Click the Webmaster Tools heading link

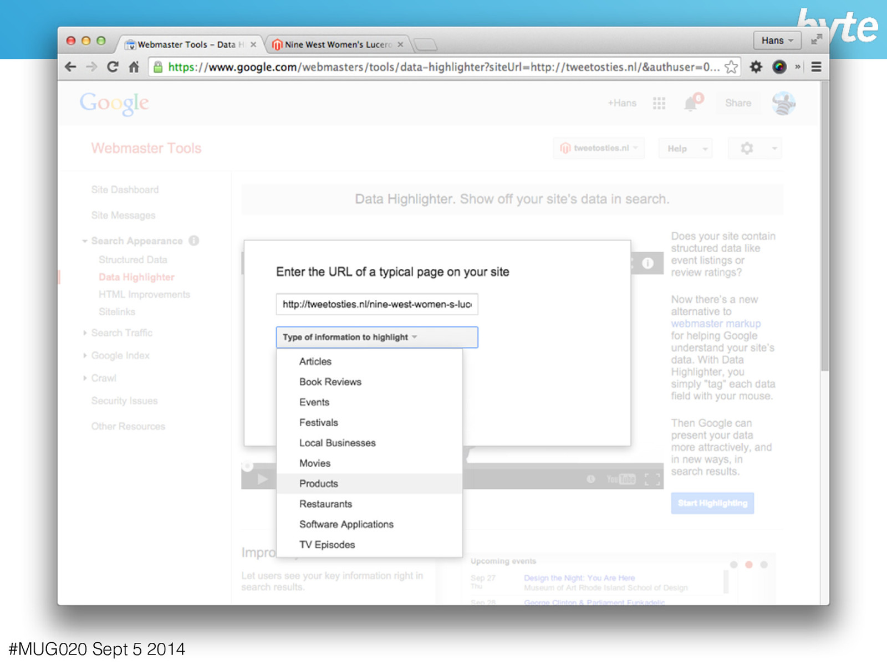[146, 148]
